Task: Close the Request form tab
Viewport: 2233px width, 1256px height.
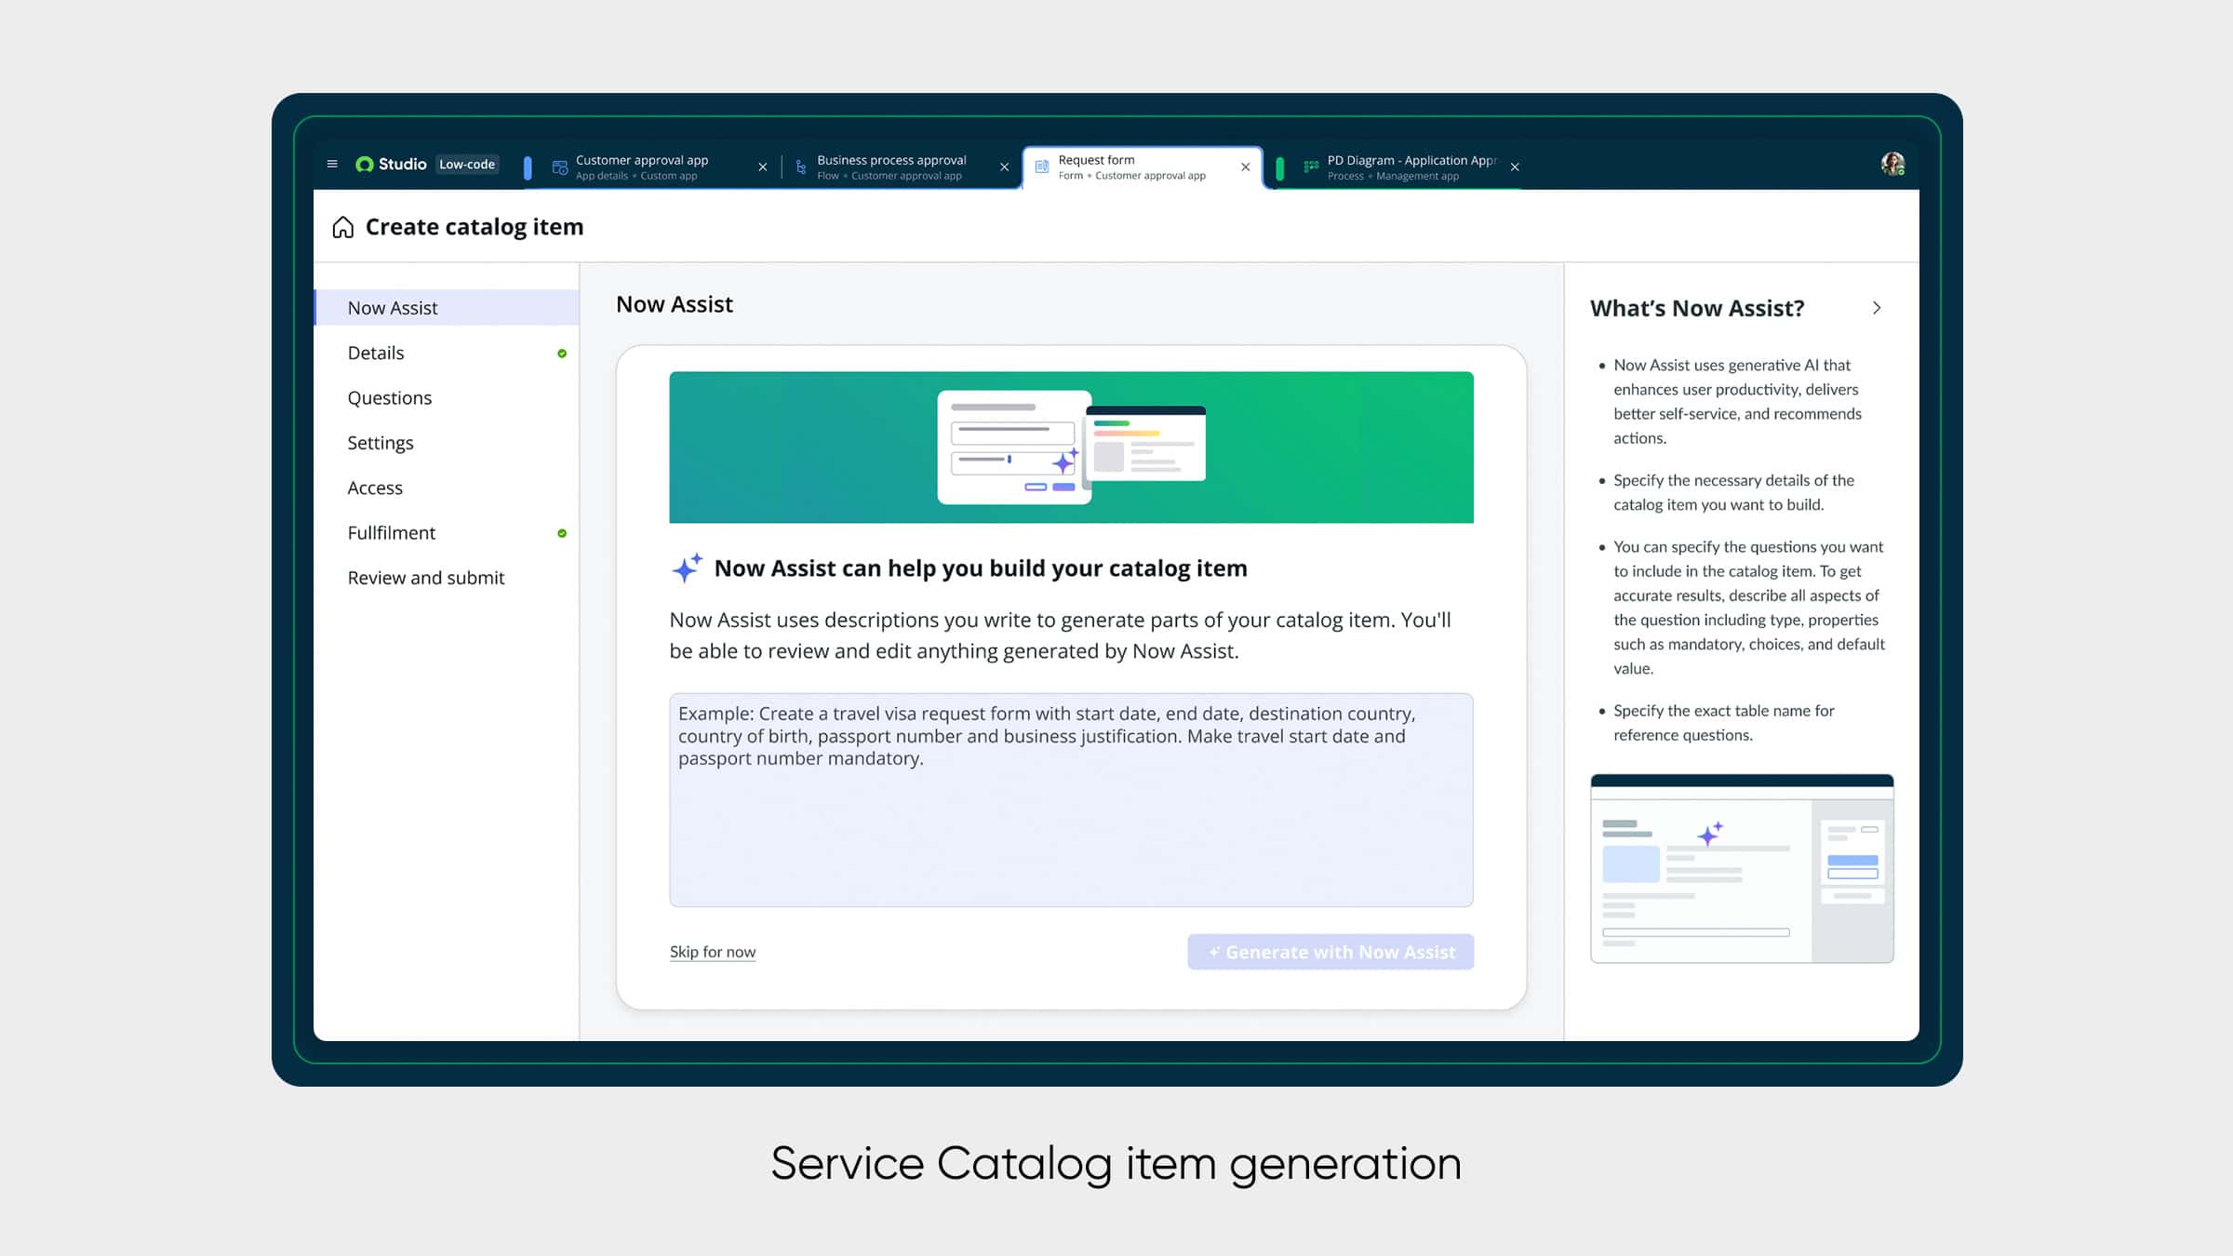Action: point(1246,167)
